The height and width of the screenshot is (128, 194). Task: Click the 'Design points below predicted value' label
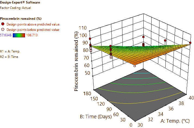pos(33,29)
